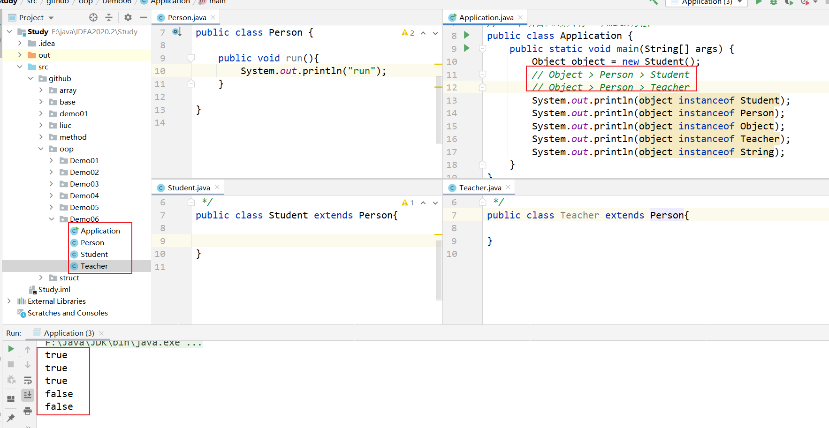
Task: Click the debug bug icon in top toolbar
Action: (x=774, y=2)
